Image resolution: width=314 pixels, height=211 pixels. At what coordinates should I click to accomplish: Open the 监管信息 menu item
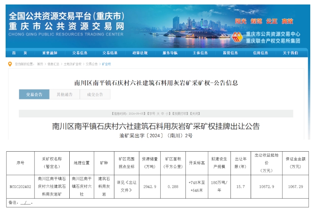click(230, 53)
